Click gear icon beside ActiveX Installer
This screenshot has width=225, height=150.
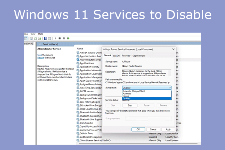click(x=78, y=52)
